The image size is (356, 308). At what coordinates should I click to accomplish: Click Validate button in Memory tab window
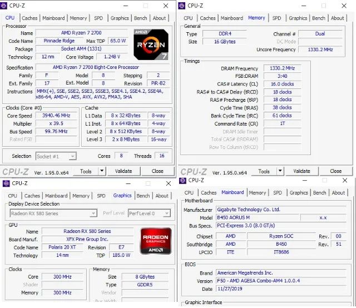301,171
